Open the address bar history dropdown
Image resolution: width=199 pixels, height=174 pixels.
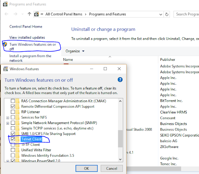pyautogui.click(x=161, y=15)
